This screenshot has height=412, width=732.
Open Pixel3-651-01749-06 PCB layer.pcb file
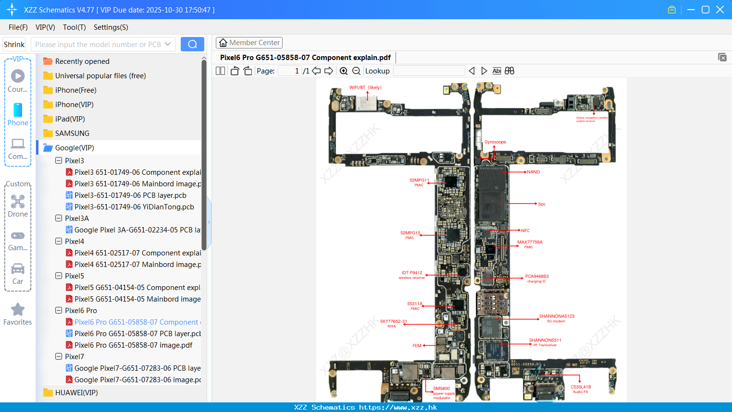click(126, 195)
